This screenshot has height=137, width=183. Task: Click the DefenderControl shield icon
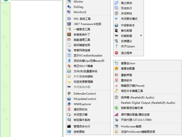click(x=69, y=94)
